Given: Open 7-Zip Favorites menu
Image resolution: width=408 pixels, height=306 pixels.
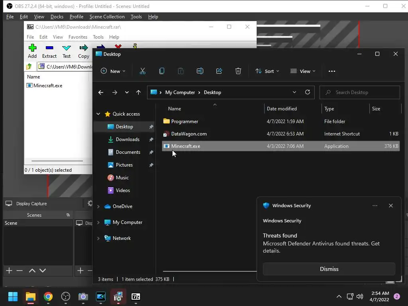Looking at the screenshot, I should coord(78,37).
